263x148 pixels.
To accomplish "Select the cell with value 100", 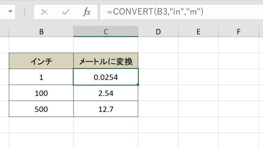I will 41,93.
